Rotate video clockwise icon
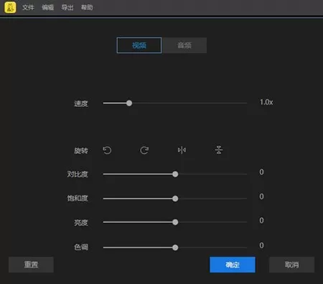Screen dimensions: 323x284 [x=144, y=151]
